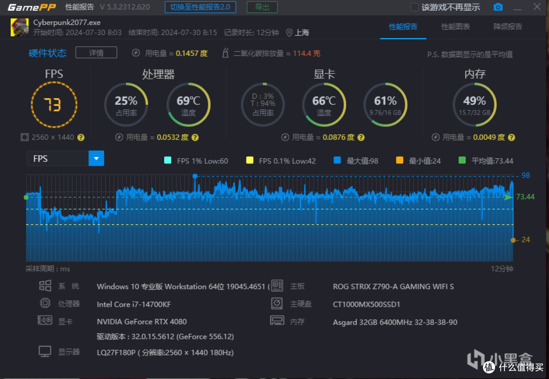The image size is (549, 379).
Task: Click the Intel Core i7-14700KF text
Action: click(x=134, y=304)
